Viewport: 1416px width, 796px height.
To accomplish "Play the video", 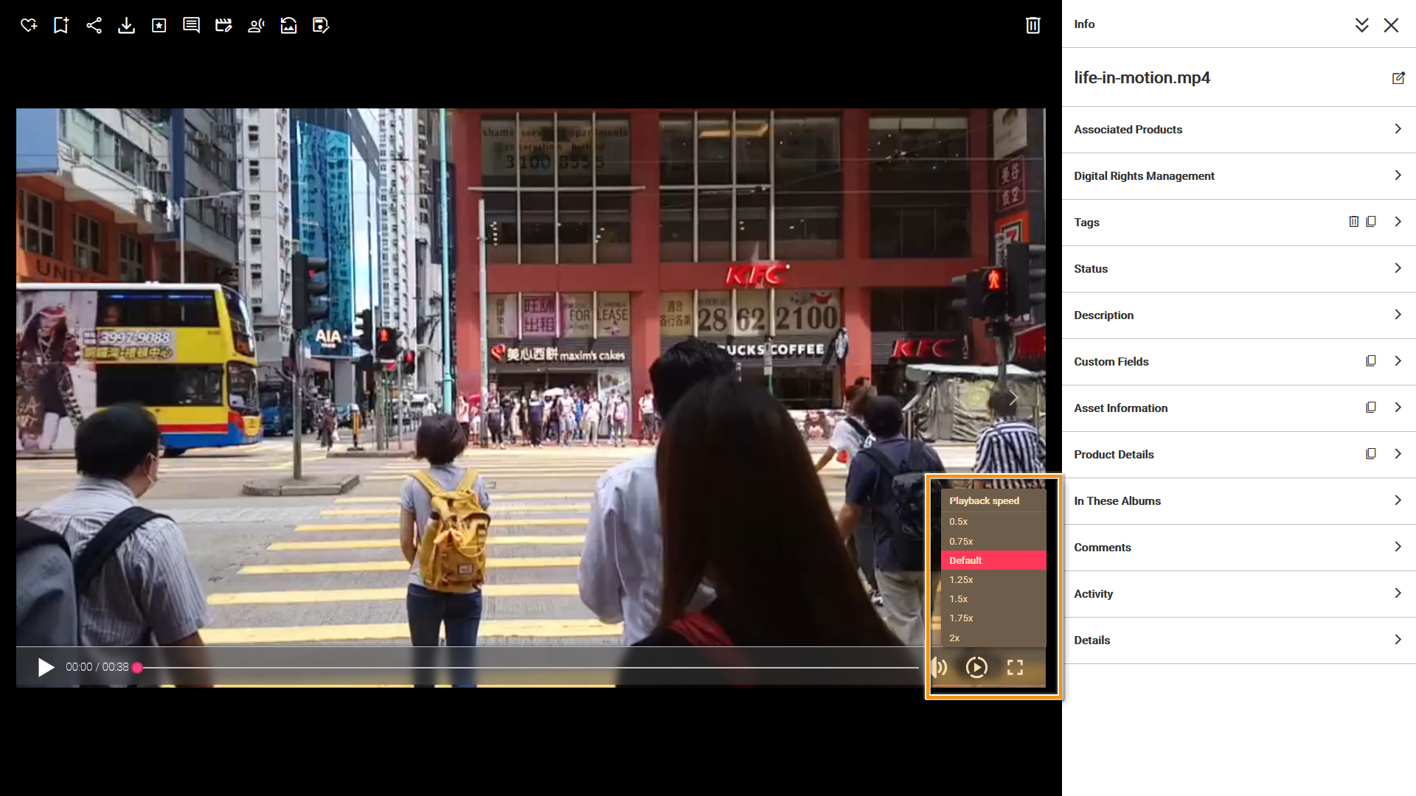I will (46, 667).
